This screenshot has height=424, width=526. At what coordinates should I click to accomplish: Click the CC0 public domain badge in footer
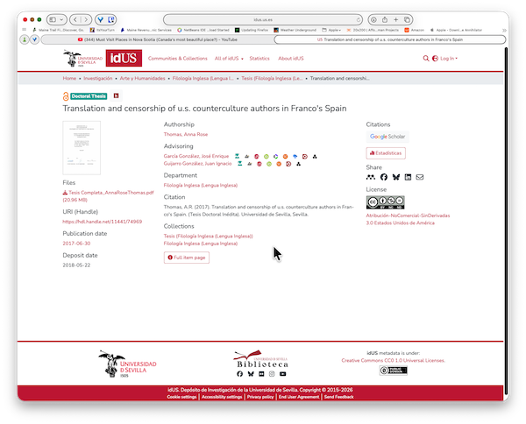pos(393,371)
